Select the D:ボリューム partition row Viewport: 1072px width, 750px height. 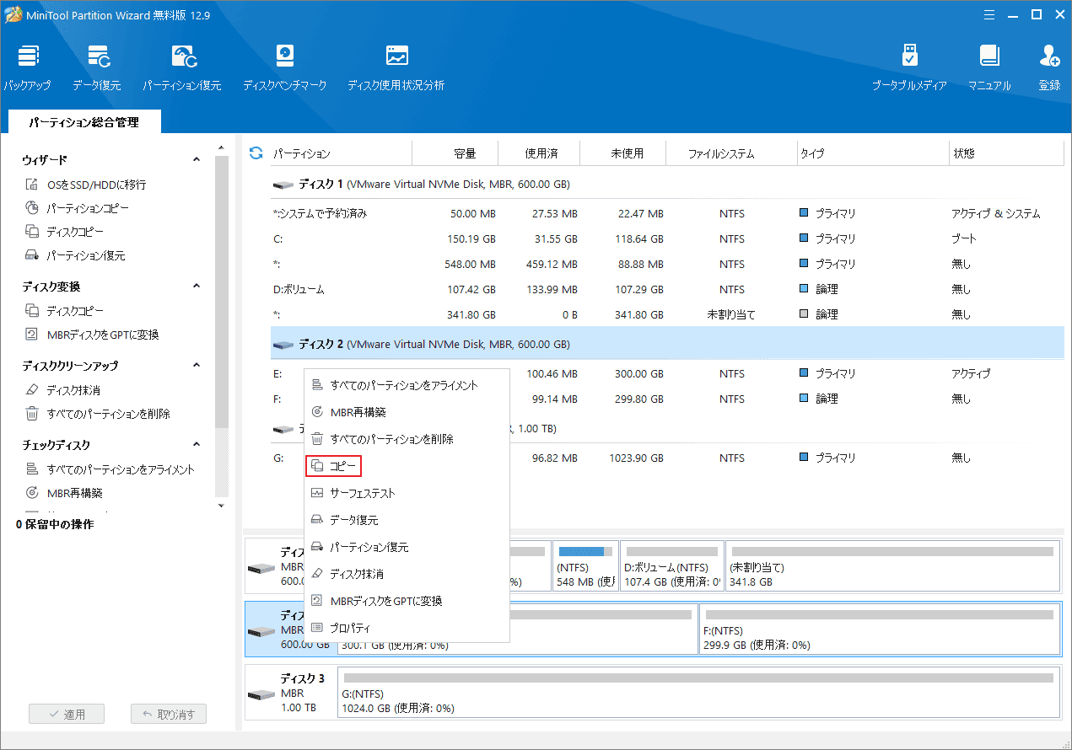(666, 289)
